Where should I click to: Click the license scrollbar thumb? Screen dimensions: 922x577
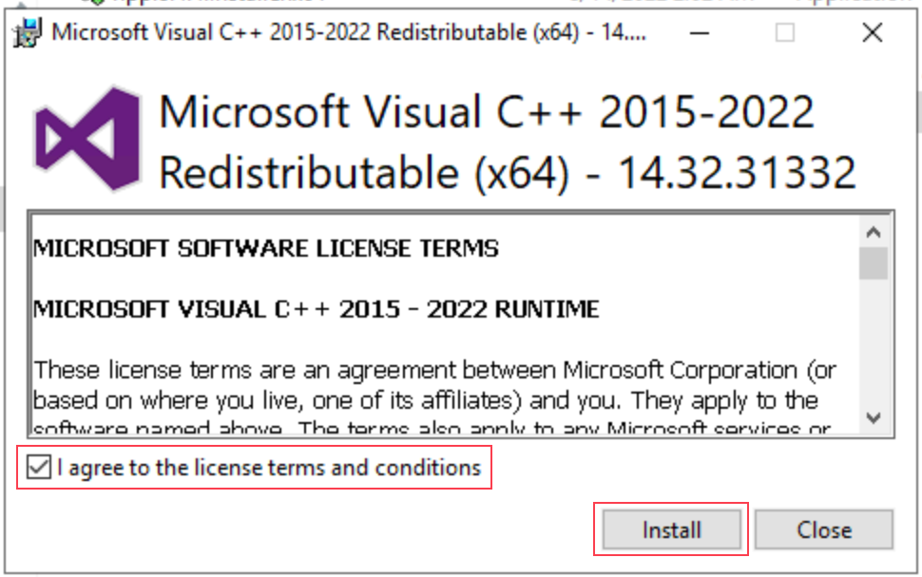(x=874, y=263)
